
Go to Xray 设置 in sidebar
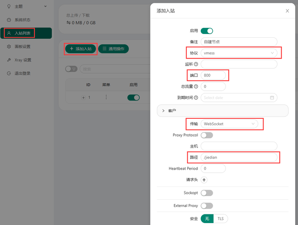(23, 60)
